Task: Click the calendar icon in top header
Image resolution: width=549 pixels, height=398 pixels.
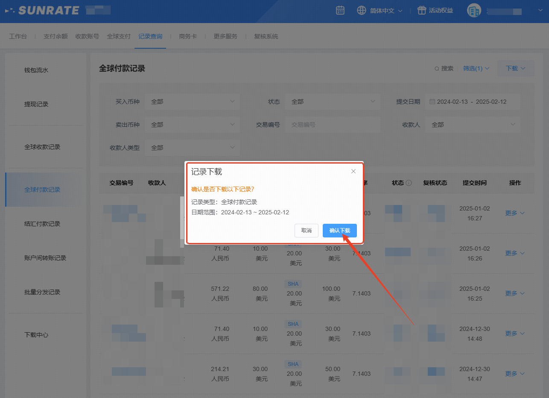Action: 340,11
